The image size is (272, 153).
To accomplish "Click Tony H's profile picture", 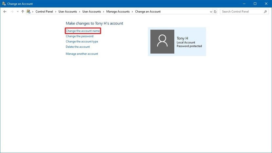I will point(162,42).
